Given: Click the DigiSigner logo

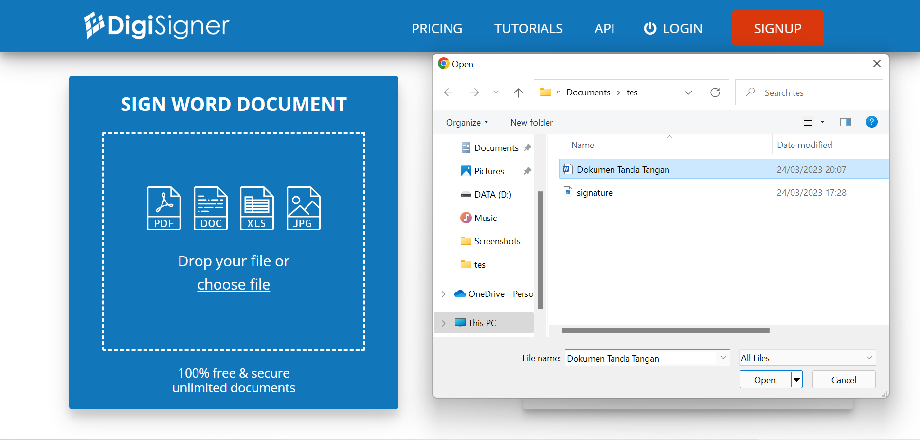Looking at the screenshot, I should [156, 26].
